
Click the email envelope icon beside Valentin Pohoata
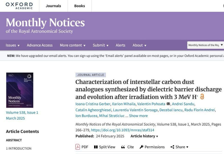coord(168,104)
